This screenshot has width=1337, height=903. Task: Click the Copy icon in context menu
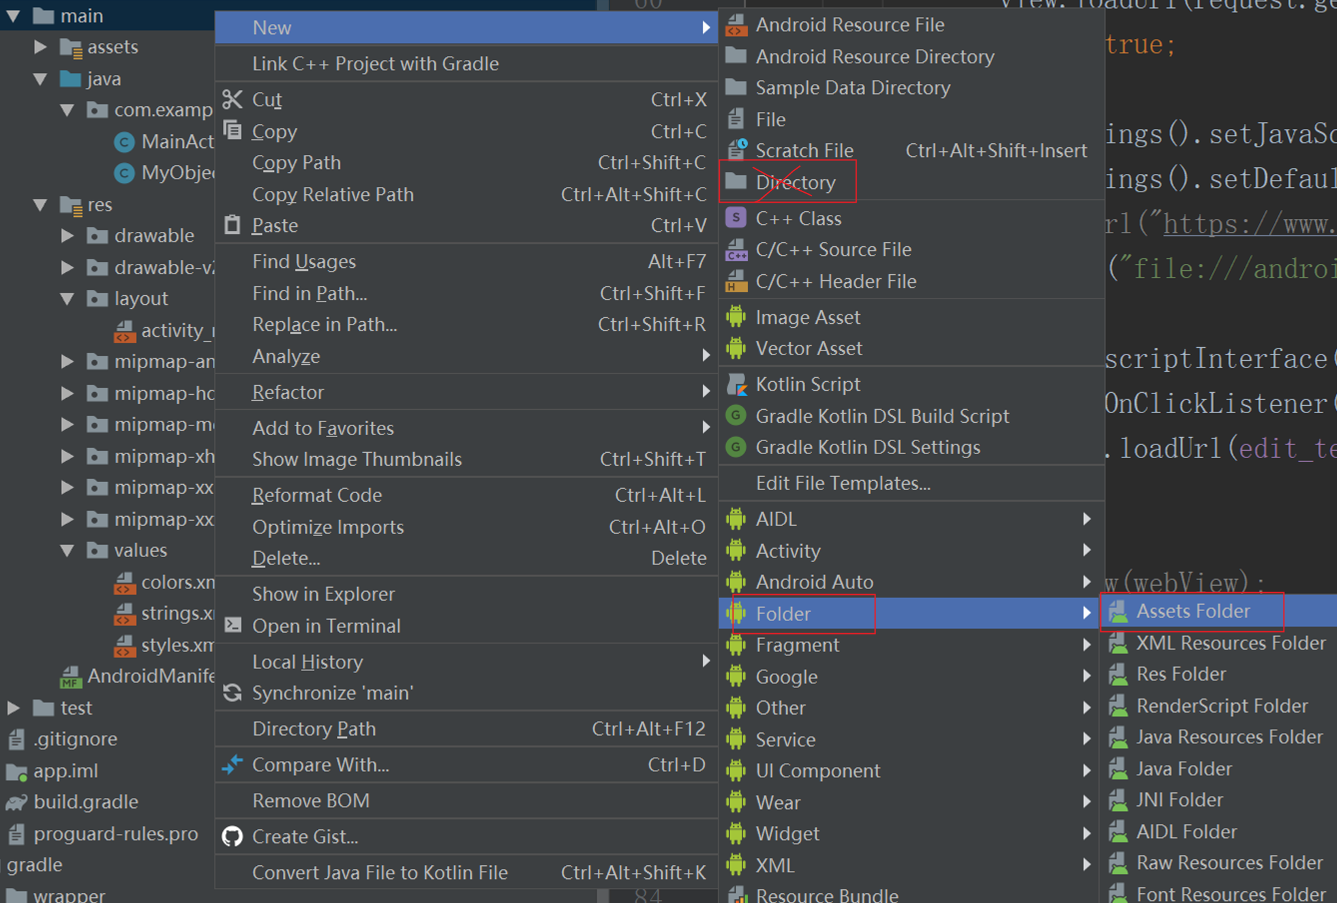[x=232, y=130]
